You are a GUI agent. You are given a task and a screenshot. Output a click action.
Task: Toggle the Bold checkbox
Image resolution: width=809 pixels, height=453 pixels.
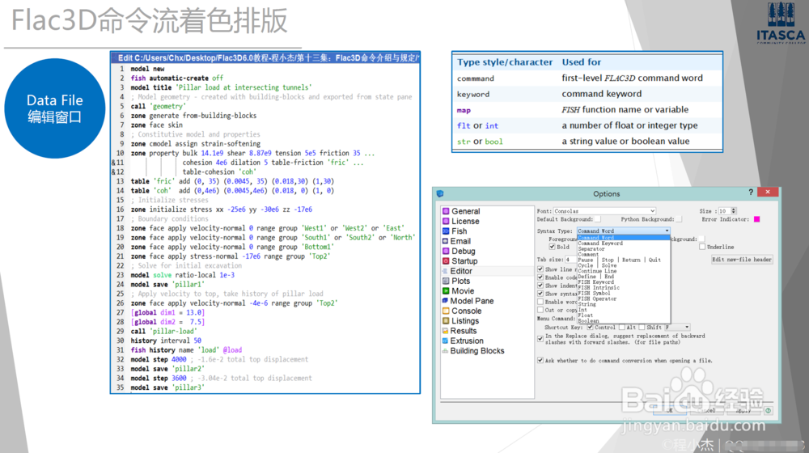click(552, 248)
